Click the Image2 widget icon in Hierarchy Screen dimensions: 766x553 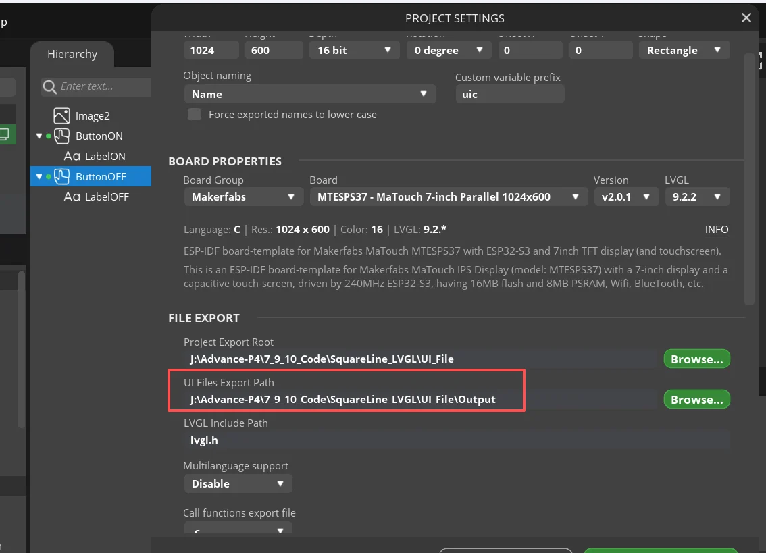(x=62, y=115)
